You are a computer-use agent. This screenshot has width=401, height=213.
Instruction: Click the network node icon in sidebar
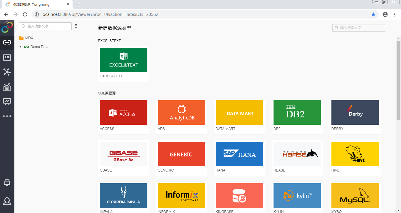point(7,72)
